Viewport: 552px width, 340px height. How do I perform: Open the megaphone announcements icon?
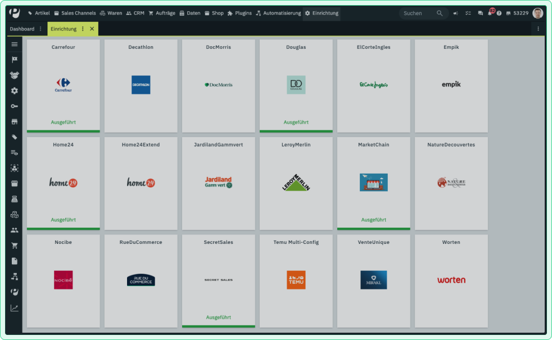tap(455, 13)
